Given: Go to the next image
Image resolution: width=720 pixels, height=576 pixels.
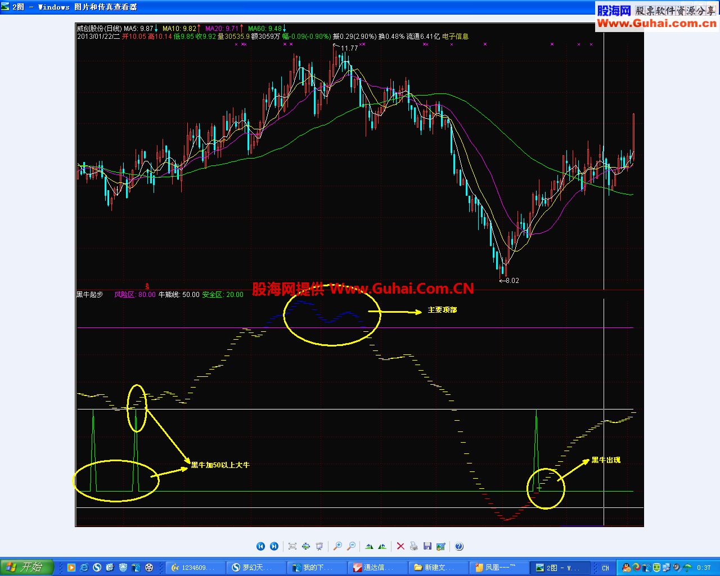Looking at the screenshot, I should [x=274, y=546].
